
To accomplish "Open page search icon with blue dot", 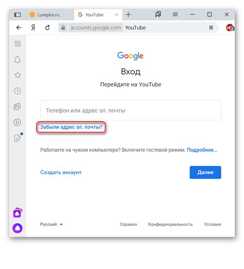I will pyautogui.click(x=18, y=137).
